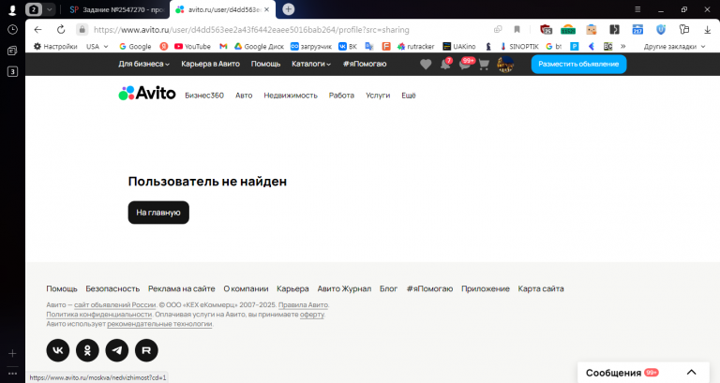This screenshot has height=383, width=720.
Task: Open the Авито Журнал footer link
Action: pos(344,288)
